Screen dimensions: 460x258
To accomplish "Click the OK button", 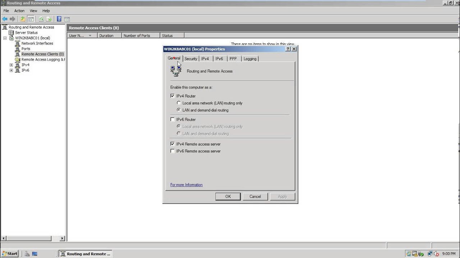I will click(x=228, y=196).
